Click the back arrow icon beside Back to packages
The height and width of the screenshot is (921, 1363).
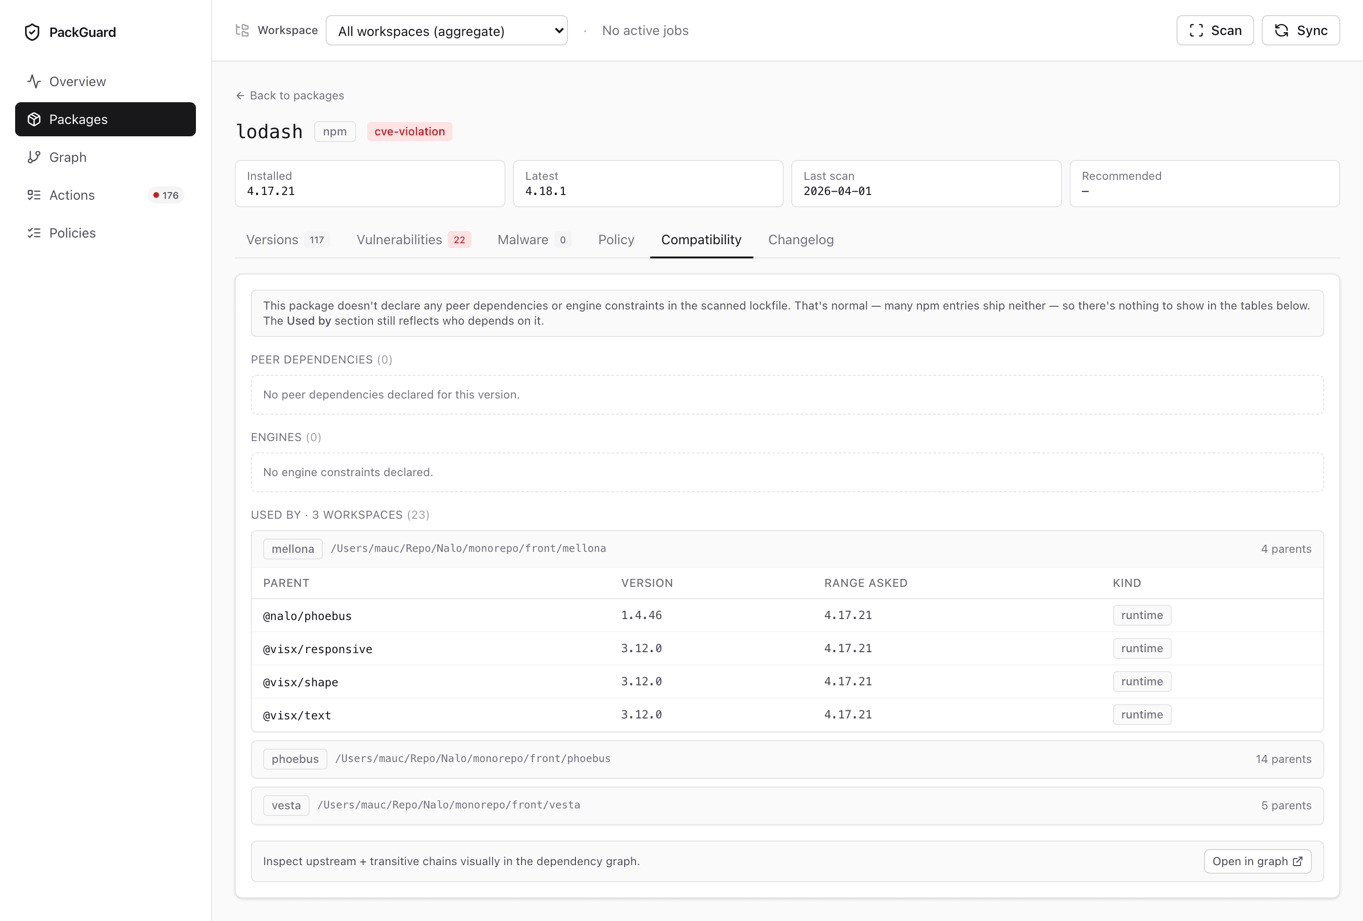tap(240, 96)
